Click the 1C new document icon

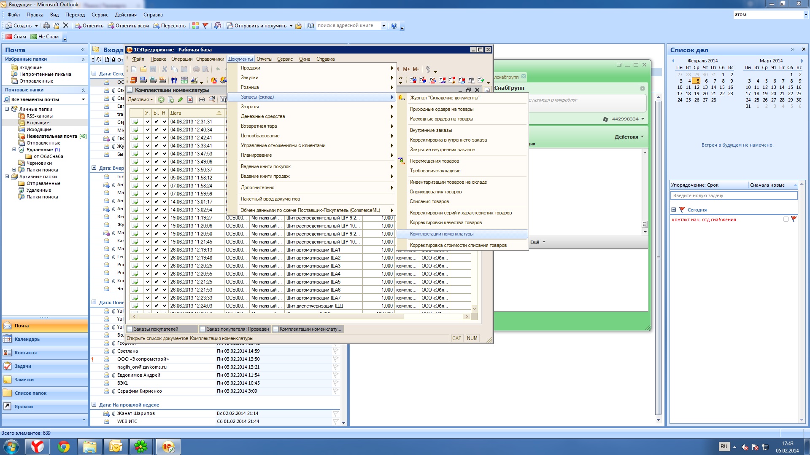tap(134, 69)
